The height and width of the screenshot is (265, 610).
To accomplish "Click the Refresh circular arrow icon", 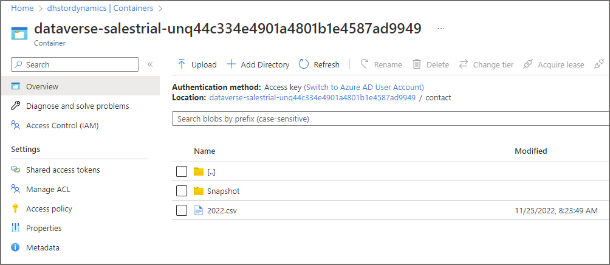I will click(x=304, y=64).
